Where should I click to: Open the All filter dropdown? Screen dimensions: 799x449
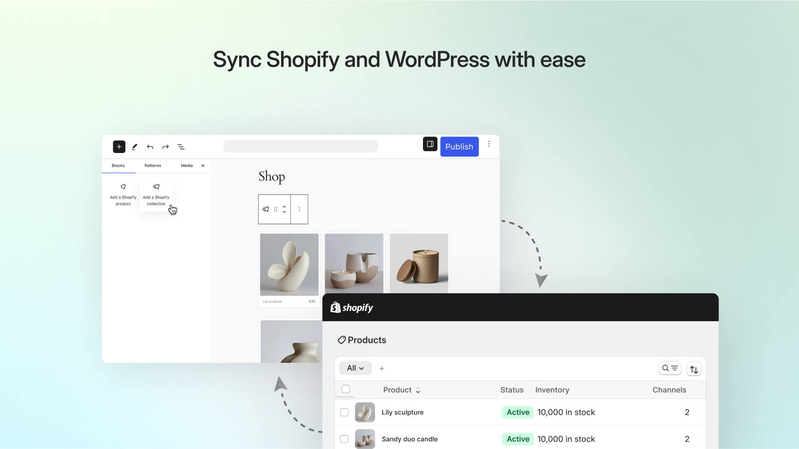355,368
